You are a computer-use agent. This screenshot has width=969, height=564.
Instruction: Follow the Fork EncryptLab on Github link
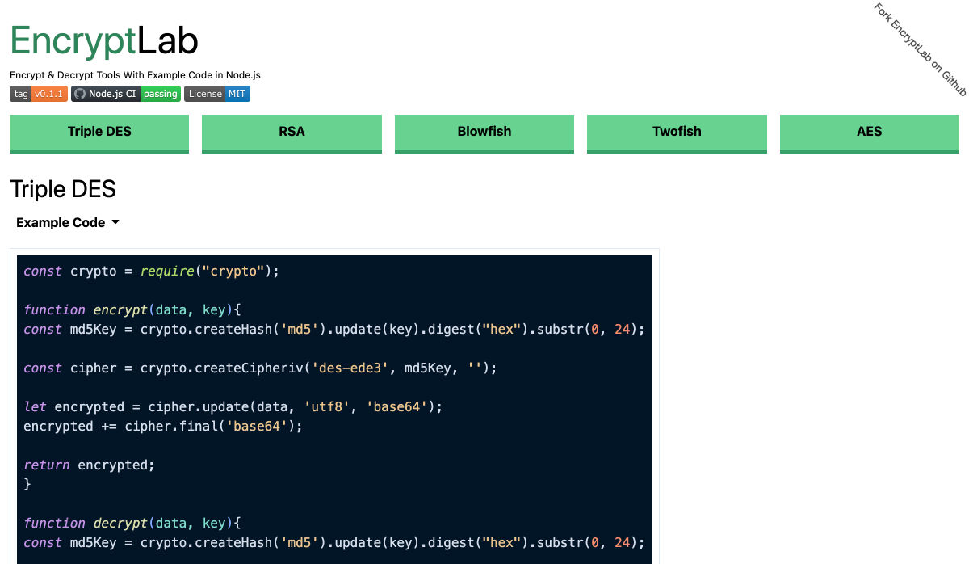920,49
